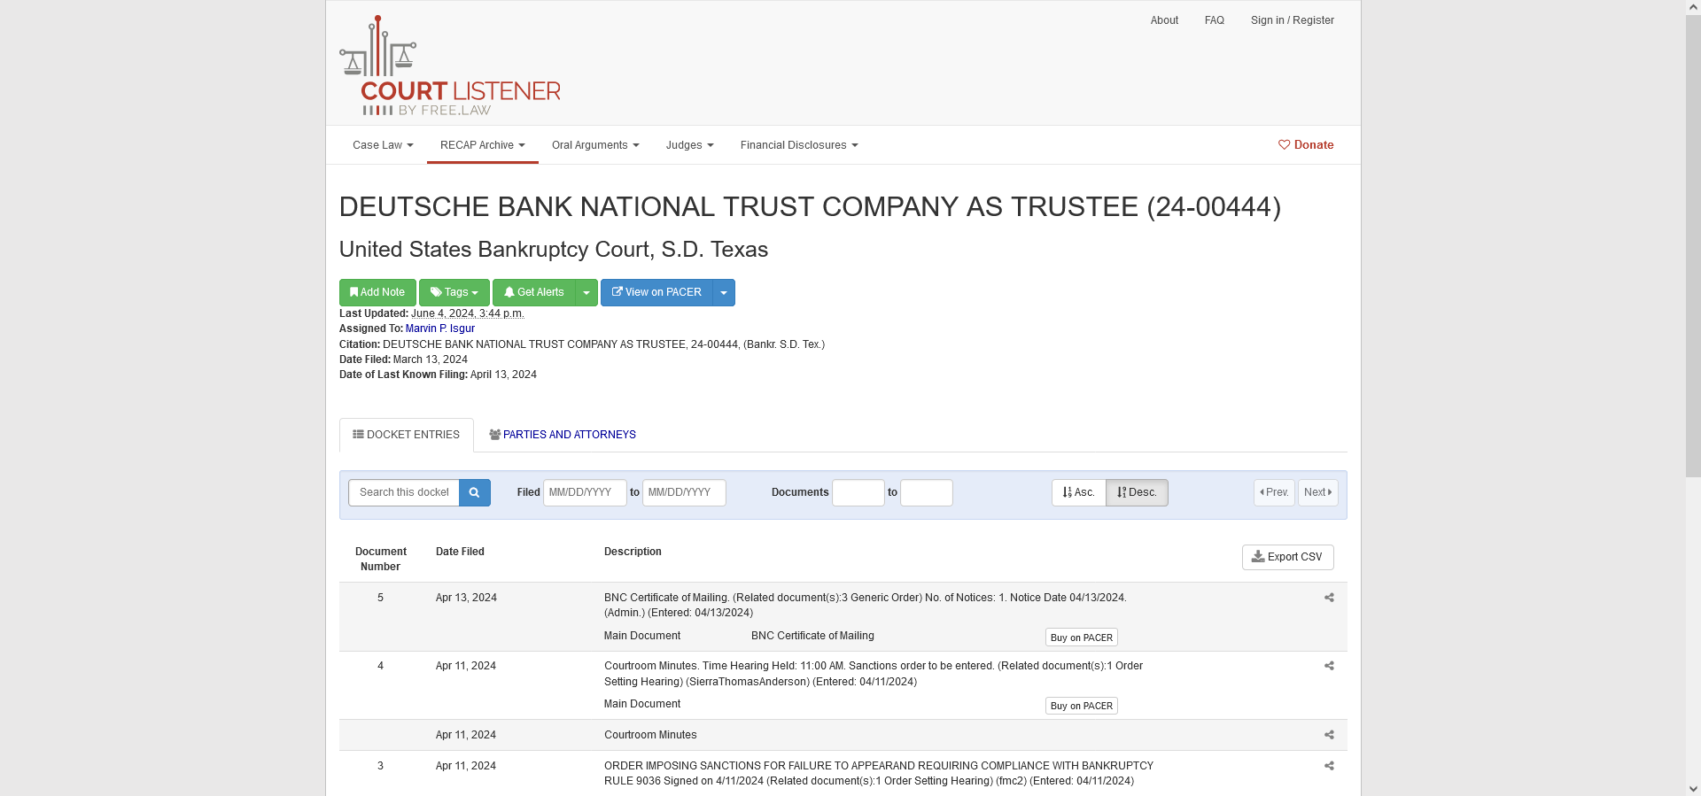
Task: Click share icon on Courtroom Minutes row
Action: pos(1329,735)
